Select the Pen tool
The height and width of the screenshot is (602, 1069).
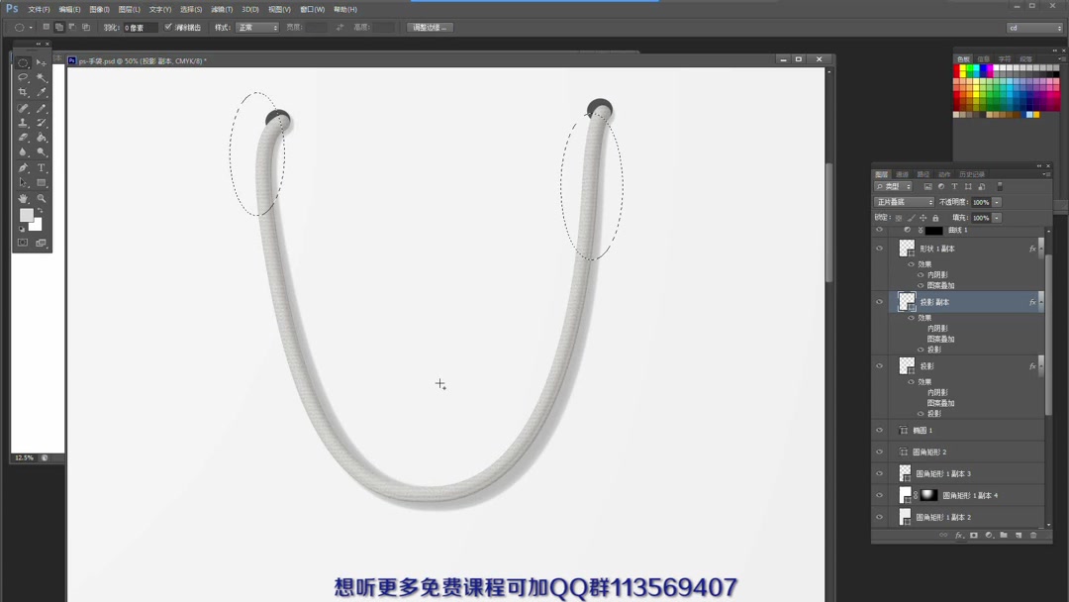[23, 166]
